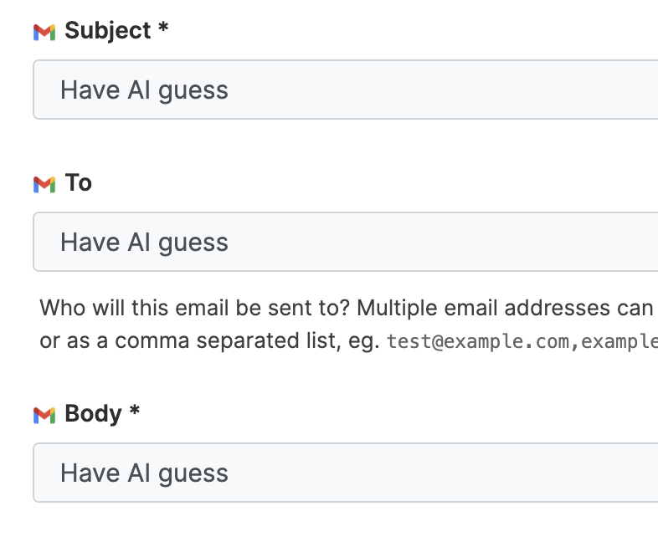Image resolution: width=658 pixels, height=537 pixels.
Task: Click the test@example.com sample address
Action: (478, 341)
